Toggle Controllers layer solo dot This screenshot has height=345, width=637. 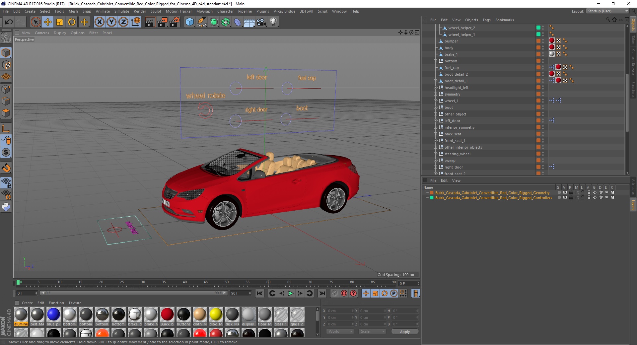[x=559, y=197]
